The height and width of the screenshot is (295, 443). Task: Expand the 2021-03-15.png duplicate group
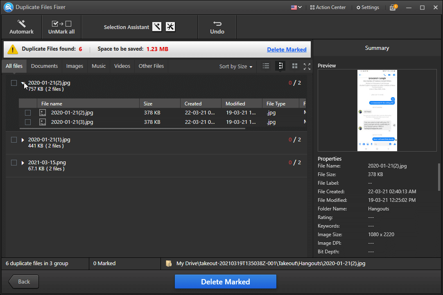(23, 163)
